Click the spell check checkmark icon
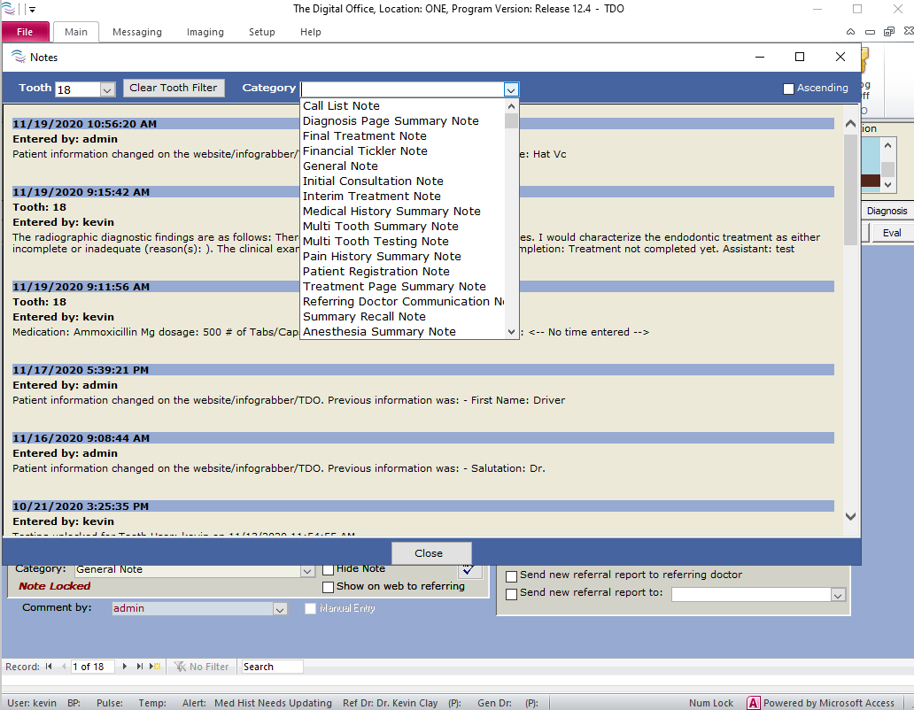The image size is (914, 710). (x=470, y=569)
